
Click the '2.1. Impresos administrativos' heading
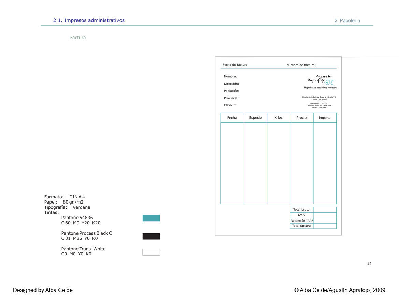point(89,20)
